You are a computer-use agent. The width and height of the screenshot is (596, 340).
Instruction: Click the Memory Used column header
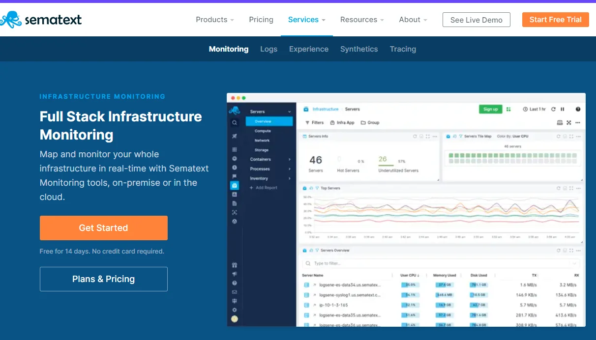click(445, 276)
